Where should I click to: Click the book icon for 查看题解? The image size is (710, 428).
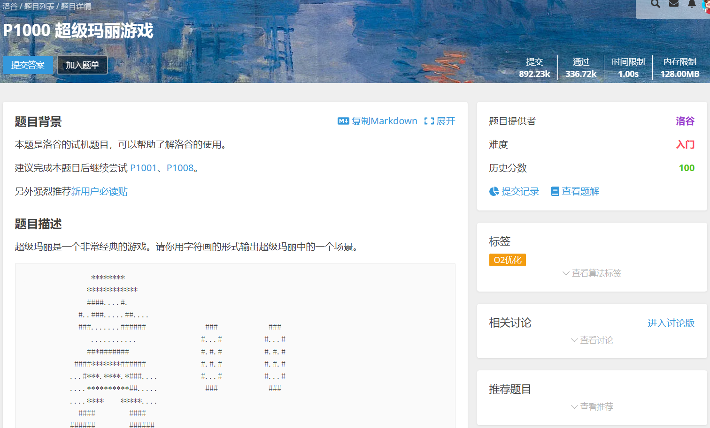click(x=555, y=191)
